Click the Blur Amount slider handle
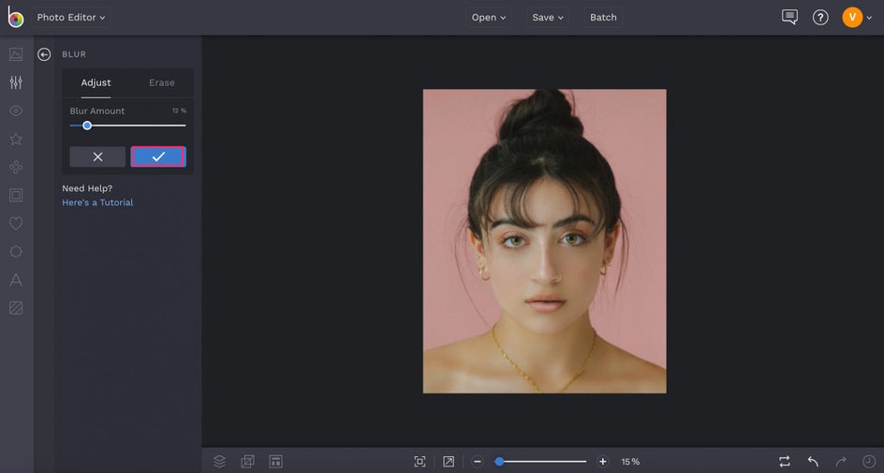This screenshot has height=473, width=884. 87,126
